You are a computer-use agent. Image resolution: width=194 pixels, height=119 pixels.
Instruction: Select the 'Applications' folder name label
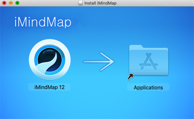148,87
